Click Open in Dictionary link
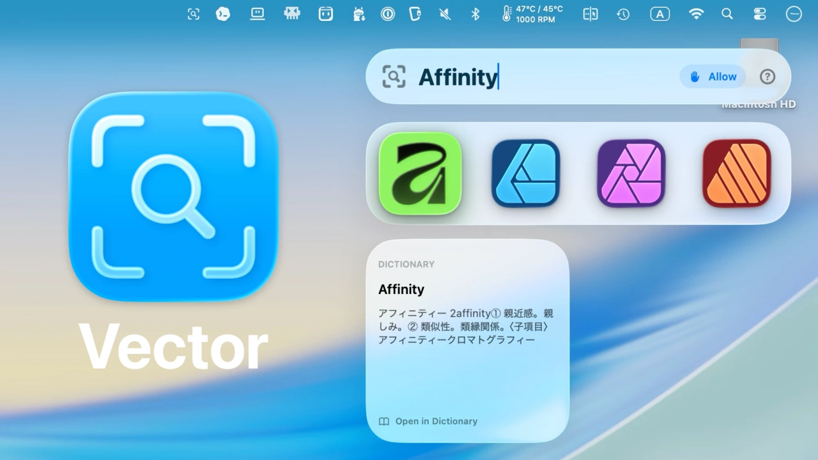This screenshot has width=818, height=460. [x=428, y=421]
